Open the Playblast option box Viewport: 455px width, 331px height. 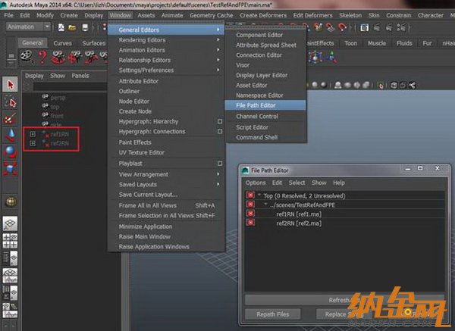coord(220,164)
